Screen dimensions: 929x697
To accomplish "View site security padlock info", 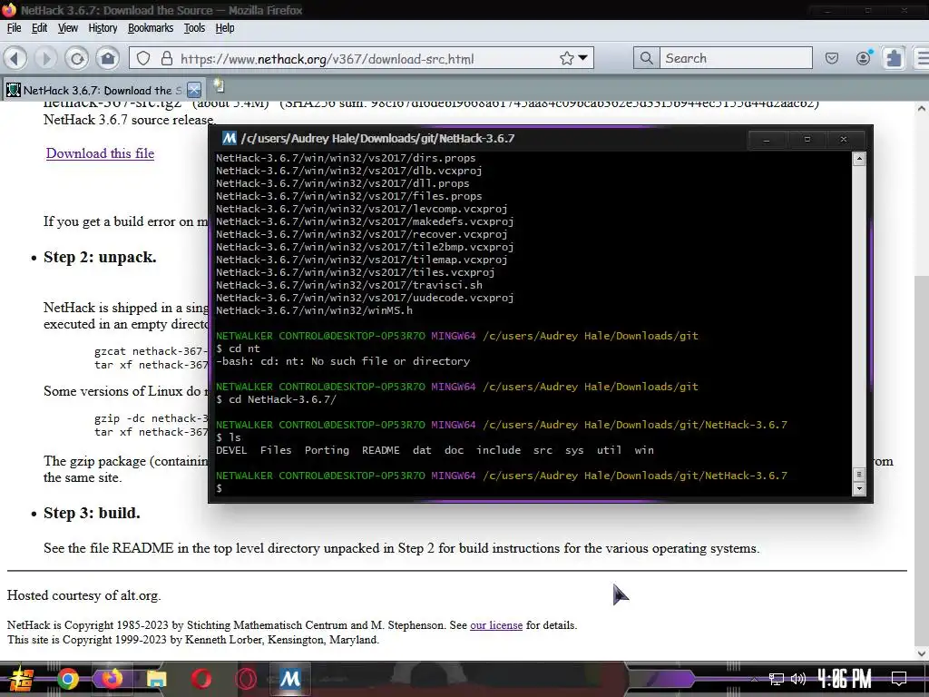I will pos(167,58).
